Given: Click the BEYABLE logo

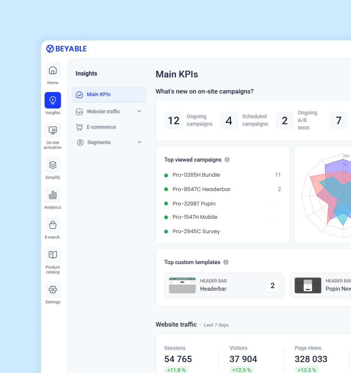Looking at the screenshot, I should point(66,49).
